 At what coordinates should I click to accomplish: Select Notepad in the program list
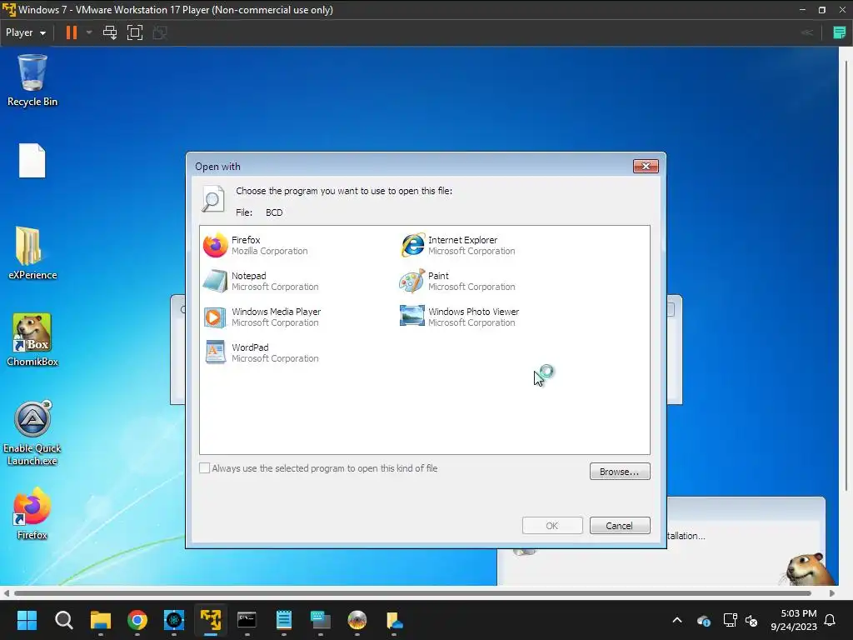pyautogui.click(x=261, y=282)
